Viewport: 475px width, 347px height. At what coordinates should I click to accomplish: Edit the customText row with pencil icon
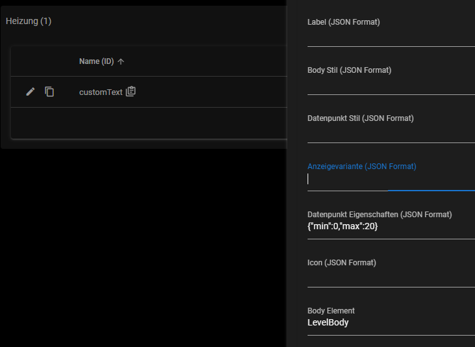click(x=30, y=92)
